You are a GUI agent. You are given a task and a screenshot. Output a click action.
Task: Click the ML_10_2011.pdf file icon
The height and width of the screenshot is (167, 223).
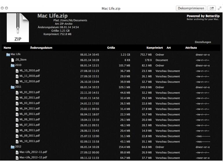click(x=17, y=142)
